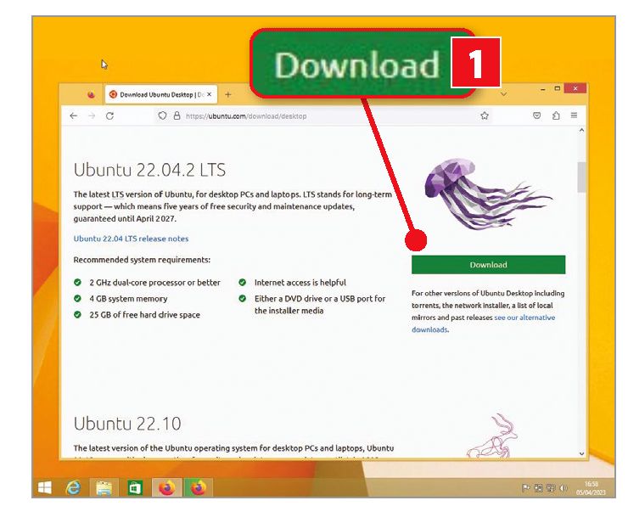The image size is (628, 506).
Task: Click '4 GB system memory' requirement text
Action: tap(128, 299)
